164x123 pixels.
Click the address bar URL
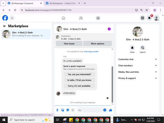48,10
